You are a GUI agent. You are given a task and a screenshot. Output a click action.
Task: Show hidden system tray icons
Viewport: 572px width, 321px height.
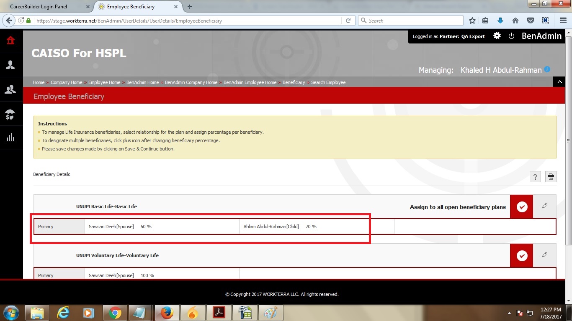(x=509, y=313)
